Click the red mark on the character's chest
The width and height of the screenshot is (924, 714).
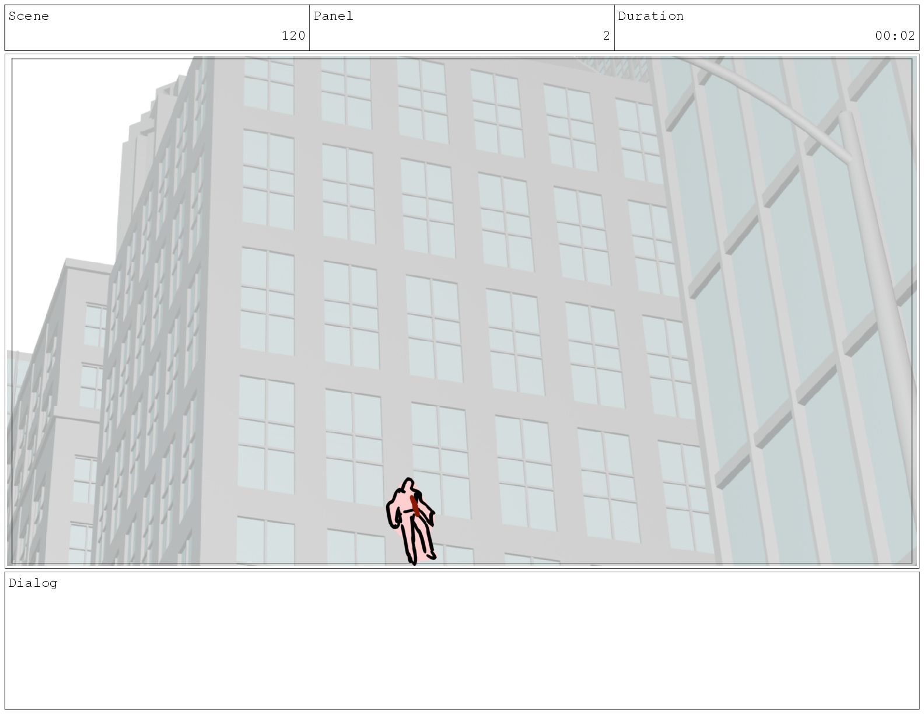click(x=415, y=506)
